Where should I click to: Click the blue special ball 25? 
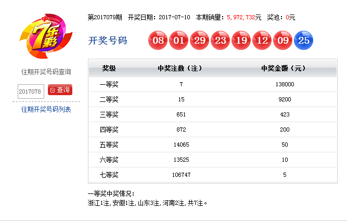304,41
